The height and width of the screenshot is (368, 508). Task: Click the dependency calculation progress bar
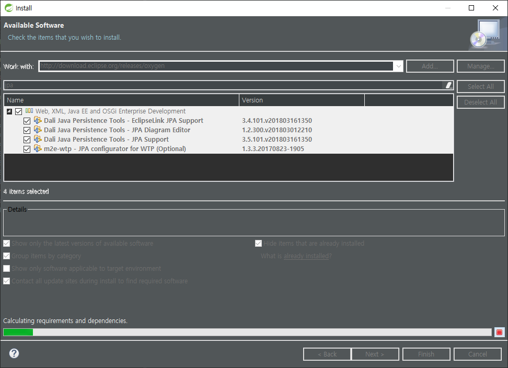pos(247,332)
